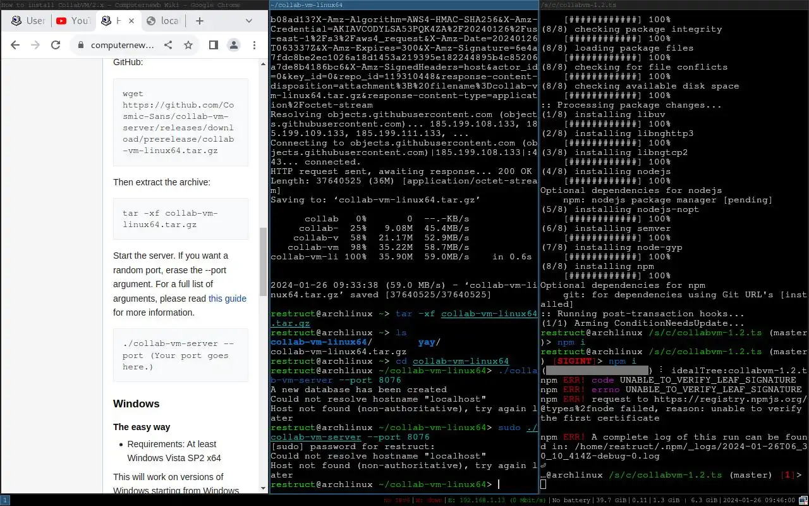
Task: Go back in Chrome
Action: pos(15,45)
